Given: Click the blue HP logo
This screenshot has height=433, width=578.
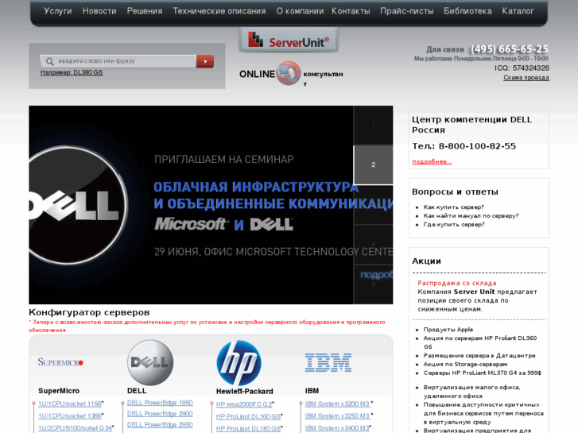Looking at the screenshot, I should (239, 363).
